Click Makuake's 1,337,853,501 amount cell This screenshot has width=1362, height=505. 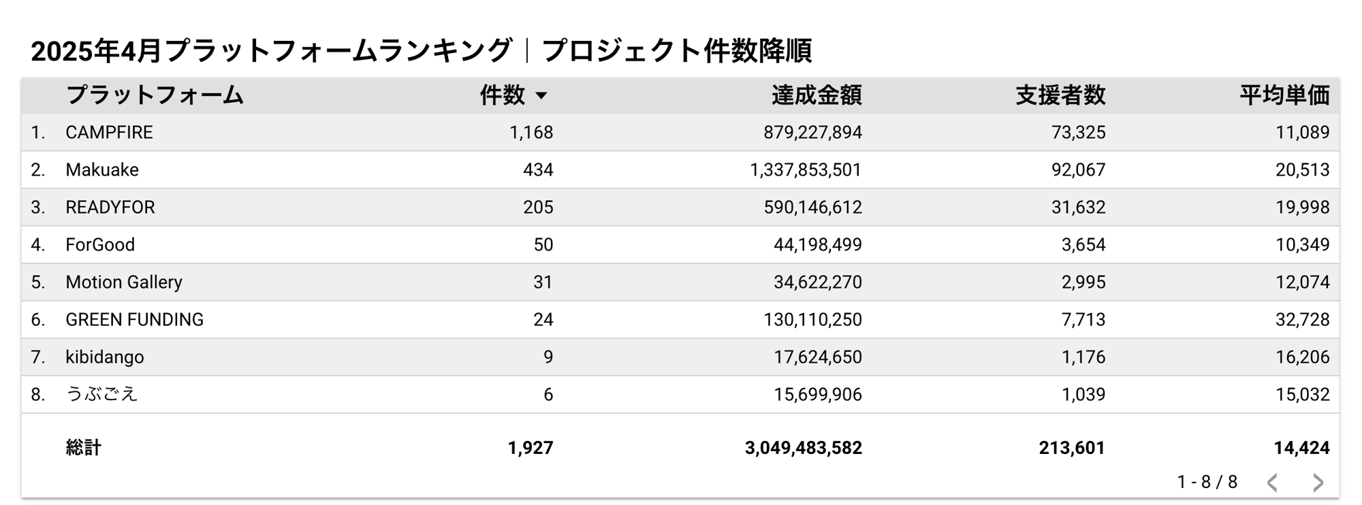click(x=805, y=170)
